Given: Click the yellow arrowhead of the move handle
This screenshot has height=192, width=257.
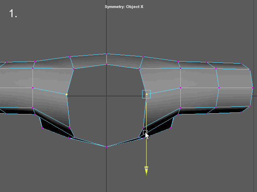Looking at the screenshot, I should [x=146, y=171].
